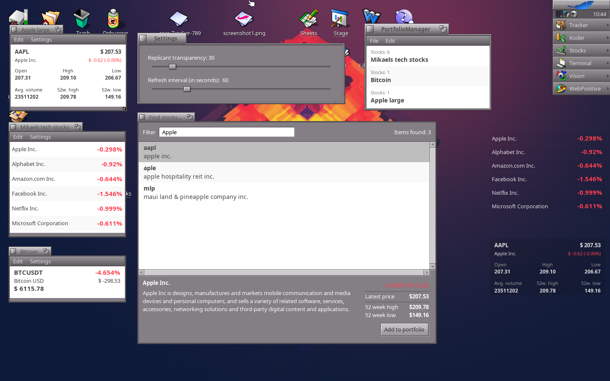Screen dimensions: 610x381
Task: Open Apple large portfolio entry in PortfolioManager
Action: click(x=428, y=97)
